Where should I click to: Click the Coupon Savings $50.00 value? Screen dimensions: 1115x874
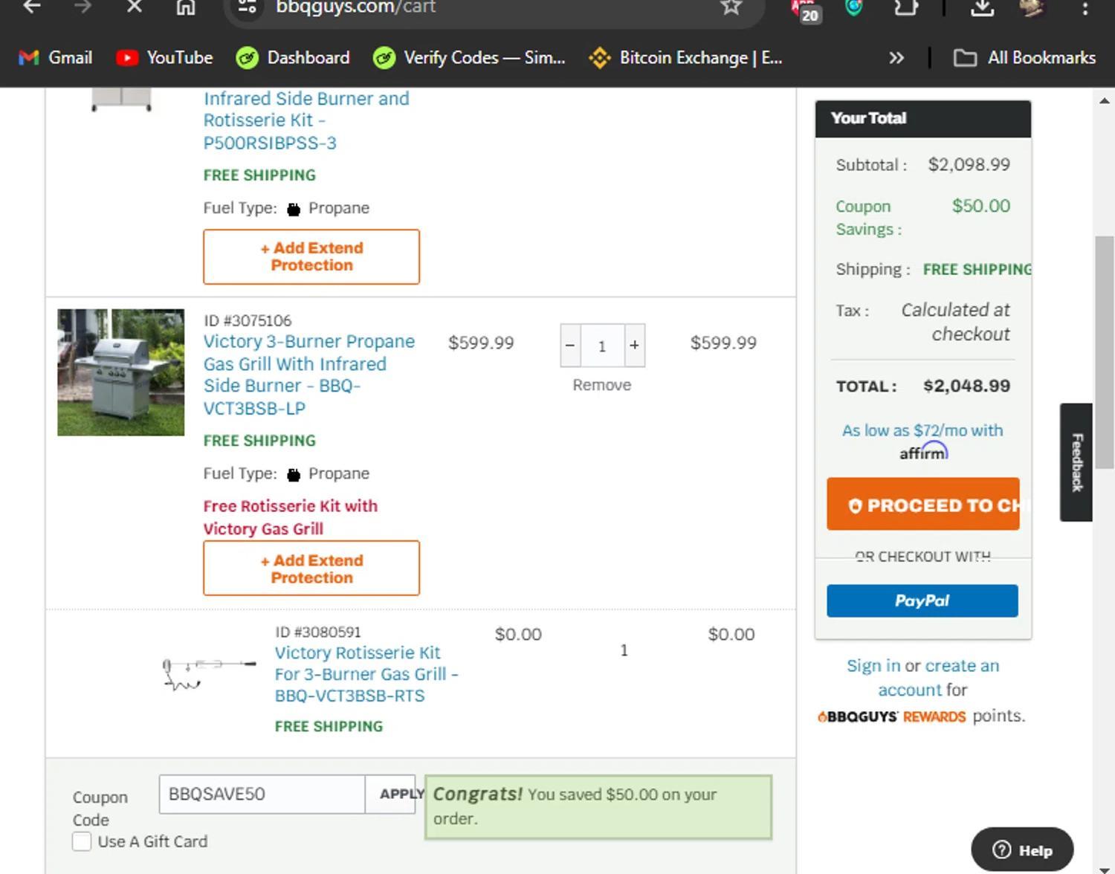point(981,206)
